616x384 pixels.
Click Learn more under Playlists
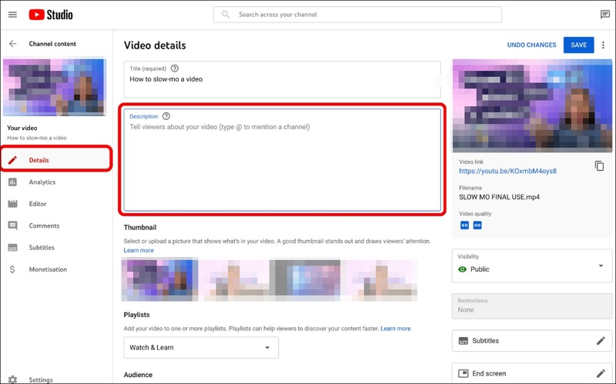(395, 329)
